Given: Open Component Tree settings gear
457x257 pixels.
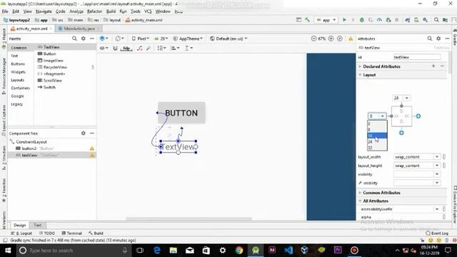Looking at the screenshot, I should coord(84,133).
